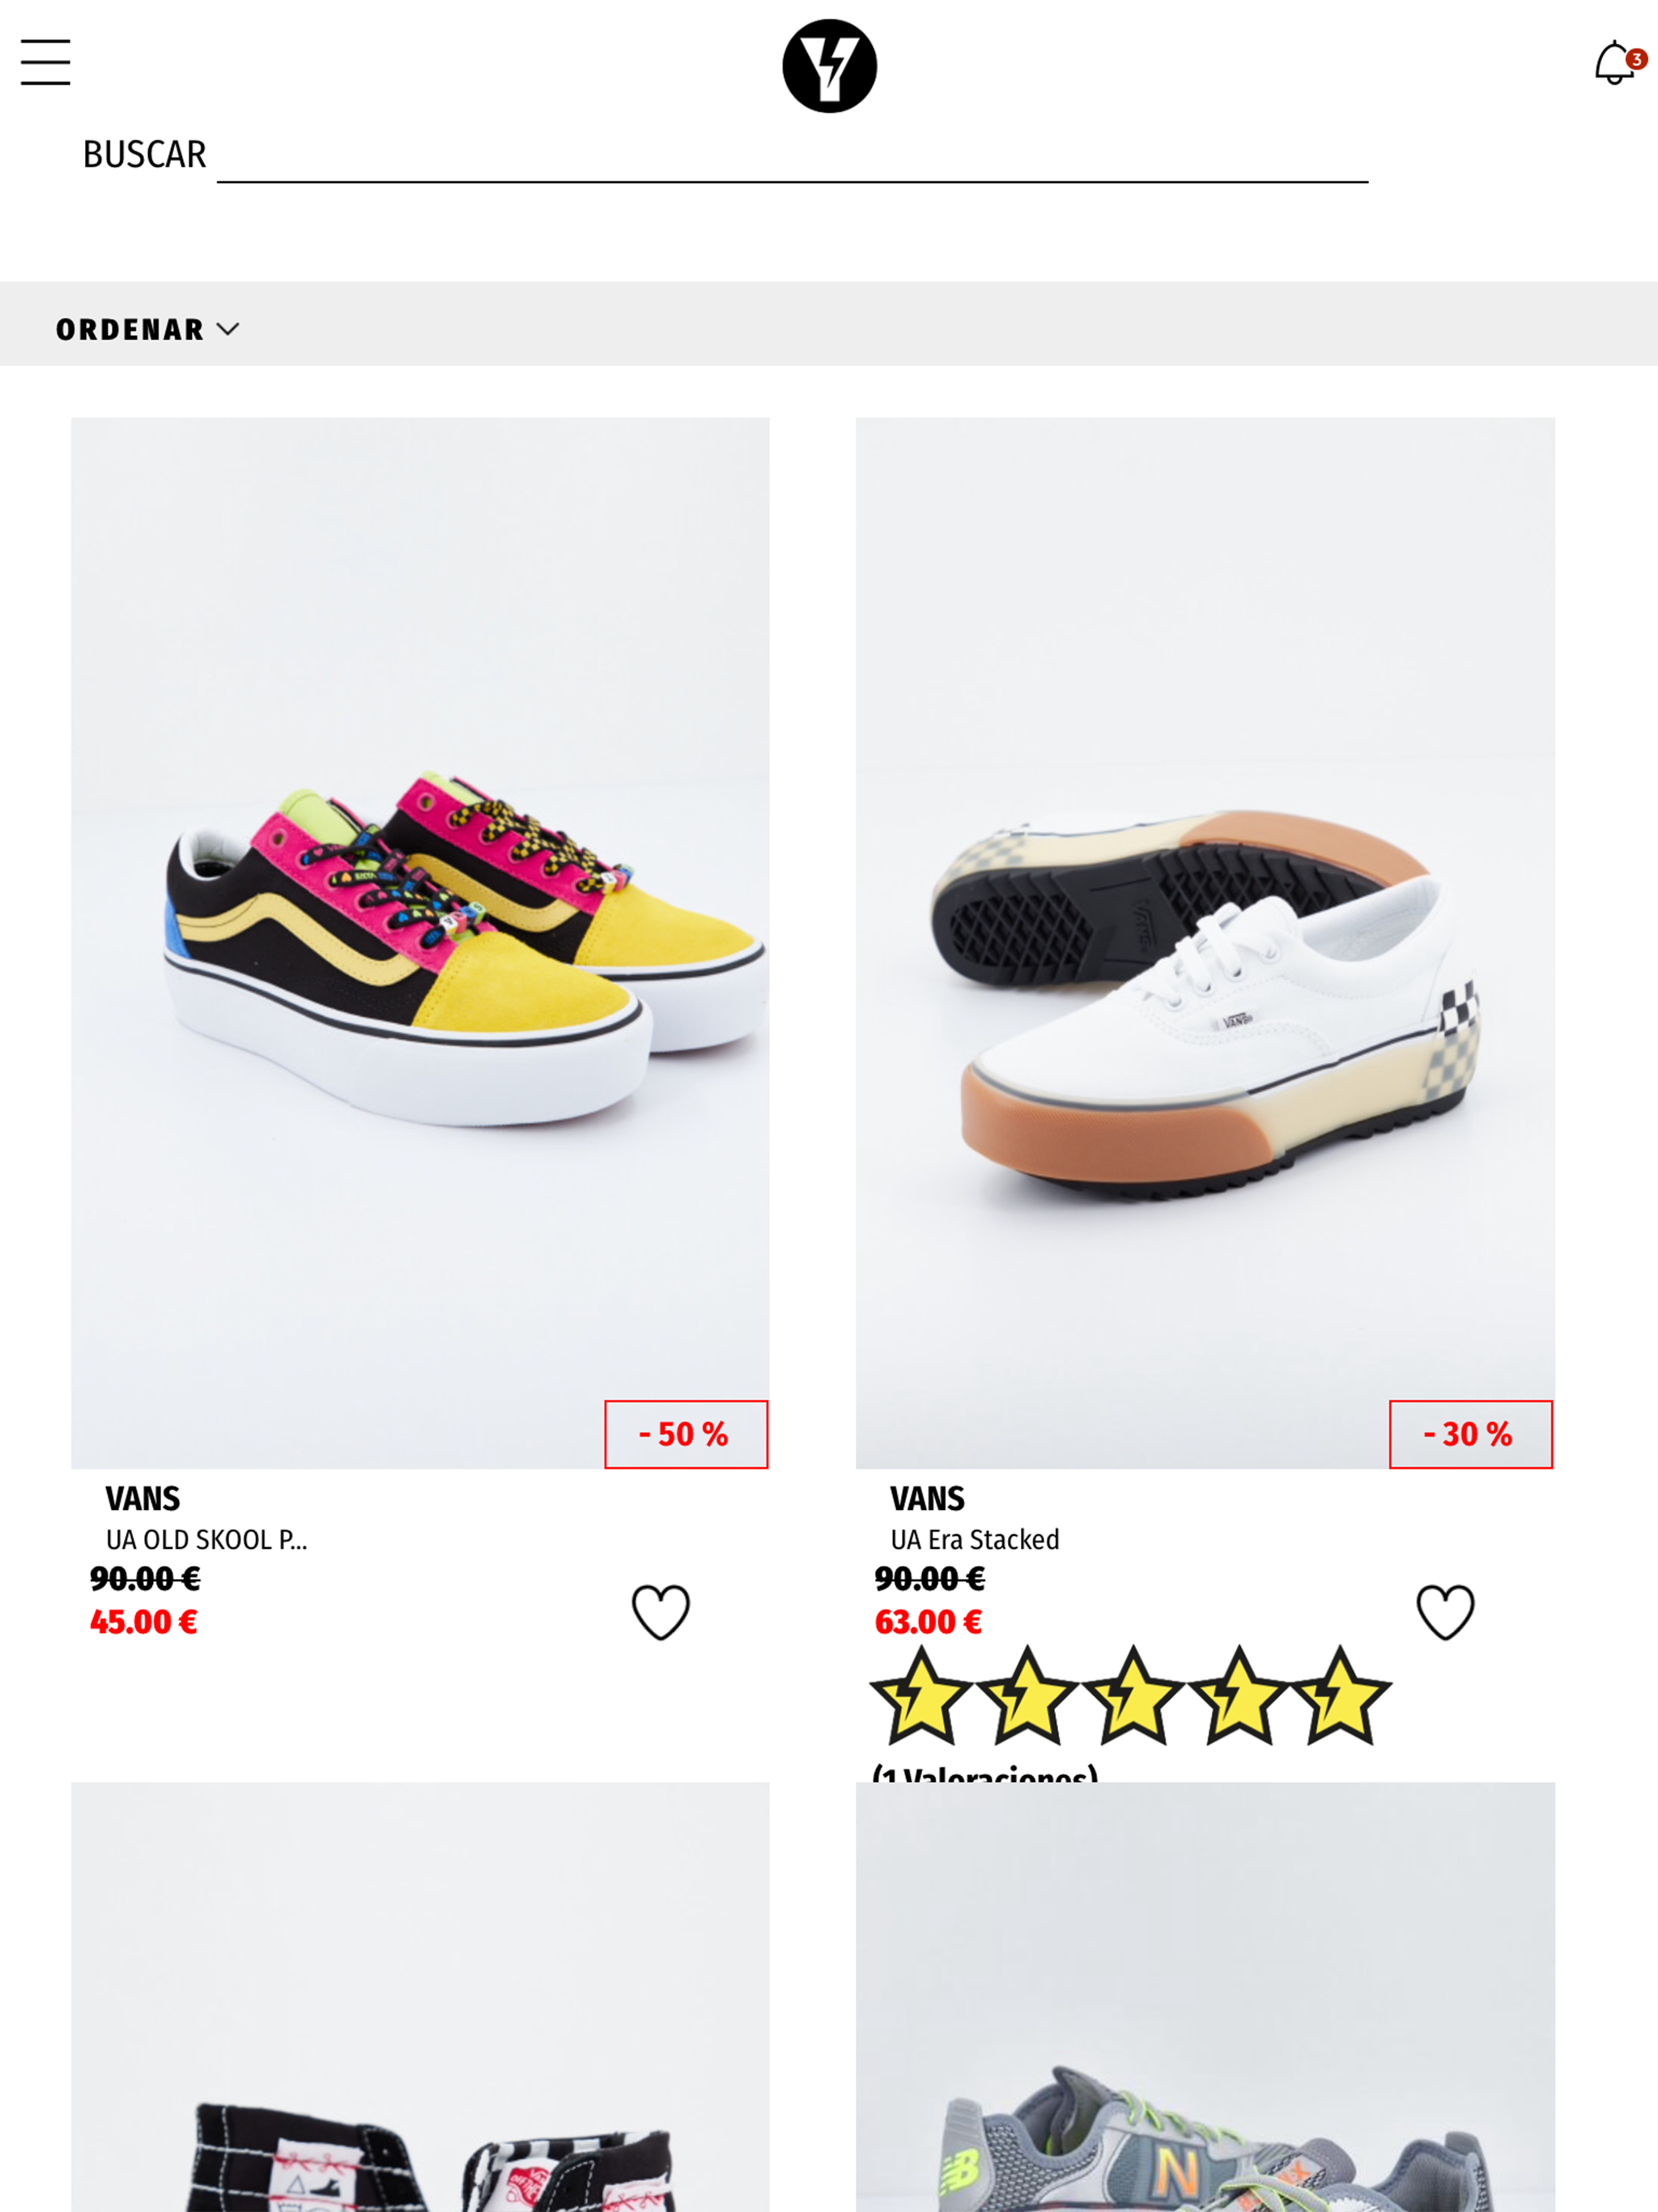Click the 63.00 € sale price
Image resolution: width=1658 pixels, height=2212 pixels.
coord(928,1621)
